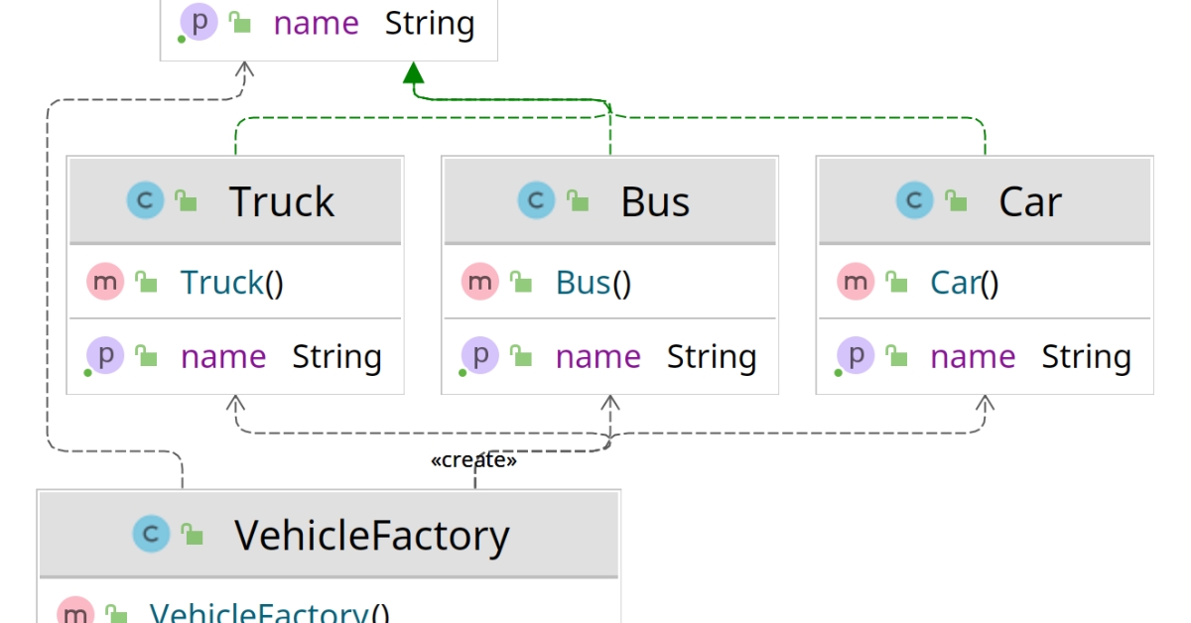Click the class icon beside VehicleFactory title

point(151,534)
